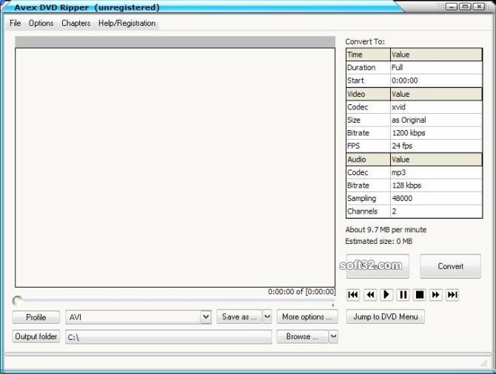The image size is (496, 374).
Task: Click the fast forward button
Action: coord(435,295)
